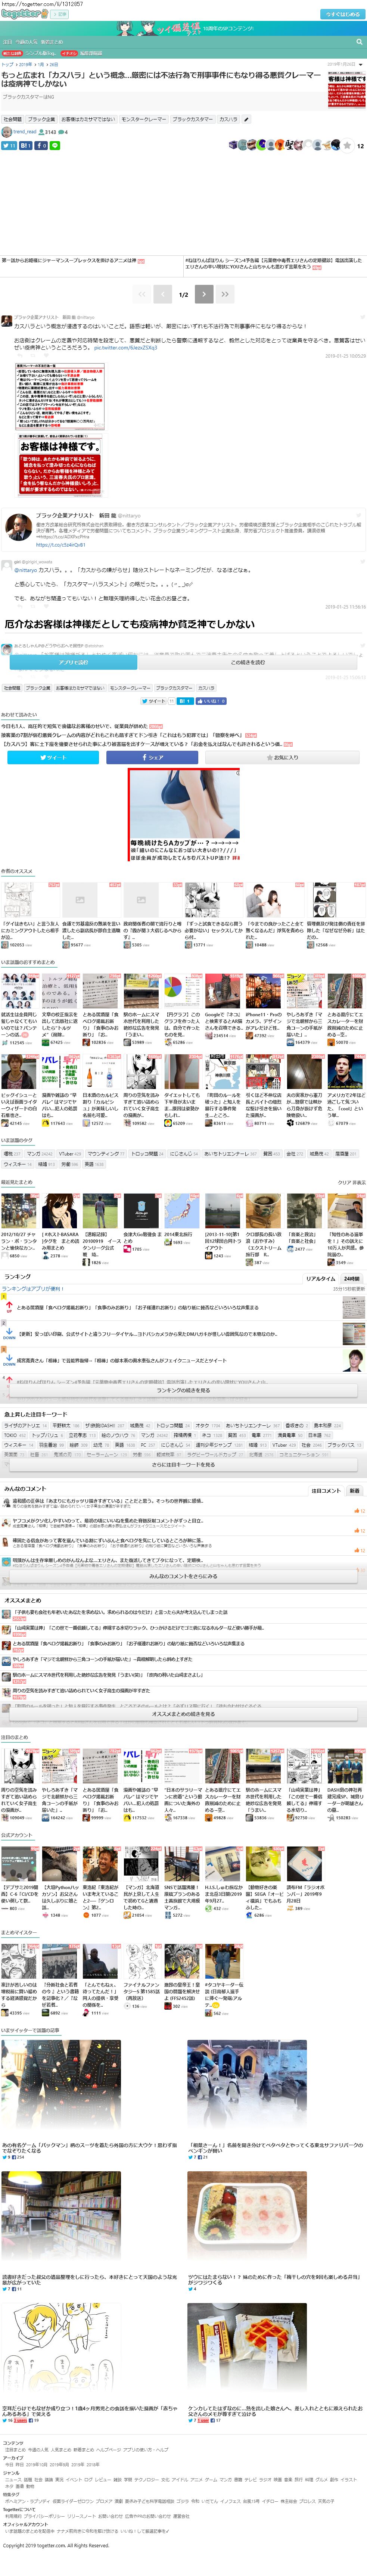Click the blue アプリで読む button
Image resolution: width=367 pixels, height=2576 pixels.
[x=73, y=662]
